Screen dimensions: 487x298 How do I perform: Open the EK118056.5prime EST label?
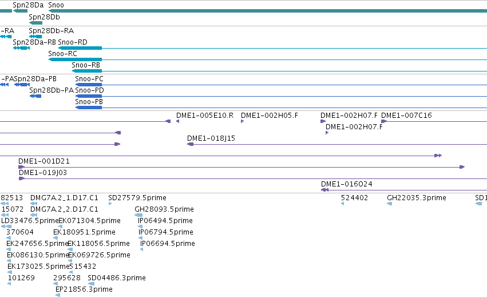click(x=98, y=244)
